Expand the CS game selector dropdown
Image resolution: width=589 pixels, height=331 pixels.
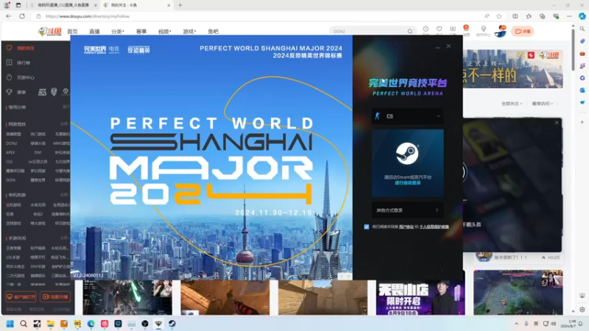point(408,116)
